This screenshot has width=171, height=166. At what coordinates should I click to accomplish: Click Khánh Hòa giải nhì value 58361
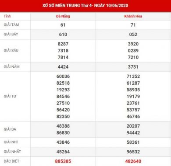(133, 142)
